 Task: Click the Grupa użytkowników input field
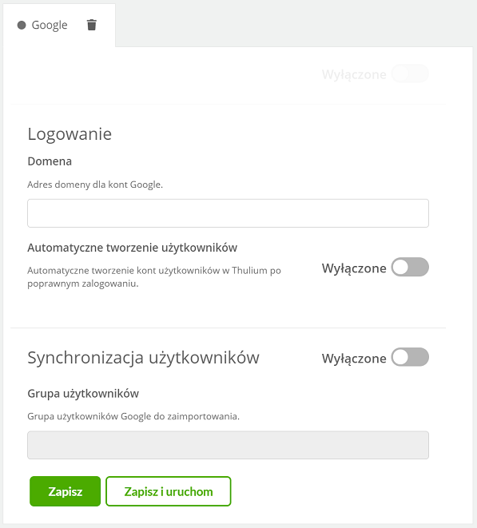pyautogui.click(x=228, y=445)
